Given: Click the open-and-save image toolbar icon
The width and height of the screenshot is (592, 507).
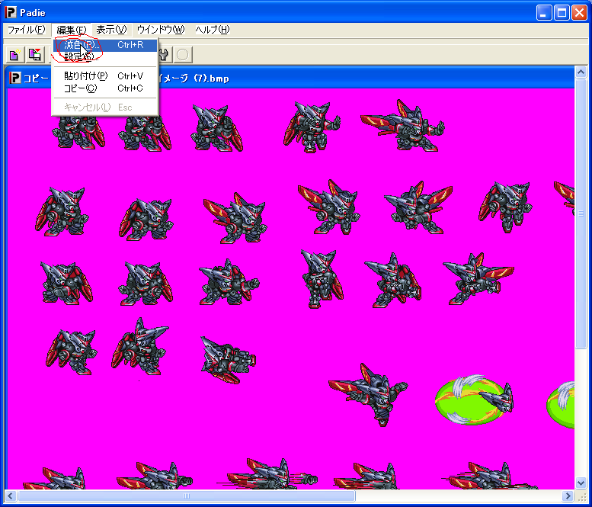Looking at the screenshot, I should (x=35, y=55).
